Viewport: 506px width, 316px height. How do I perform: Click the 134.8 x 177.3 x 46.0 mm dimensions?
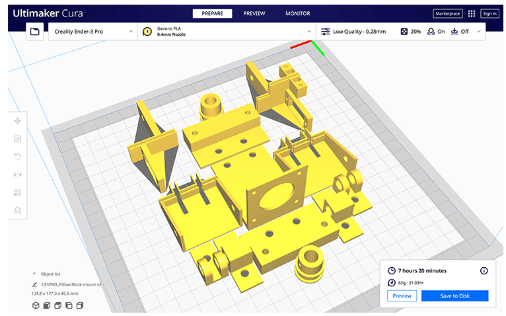(x=55, y=294)
